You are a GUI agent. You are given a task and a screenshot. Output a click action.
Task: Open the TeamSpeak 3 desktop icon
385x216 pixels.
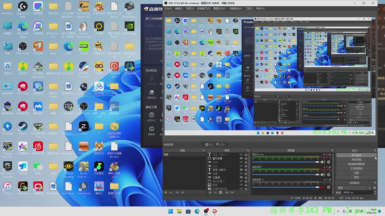coord(84,190)
